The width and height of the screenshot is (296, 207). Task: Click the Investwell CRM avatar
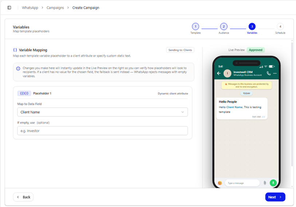click(227, 73)
